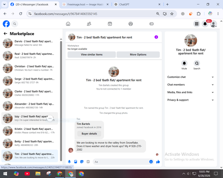Open the Windows Start button
223x178 pixels.
coord(5,174)
